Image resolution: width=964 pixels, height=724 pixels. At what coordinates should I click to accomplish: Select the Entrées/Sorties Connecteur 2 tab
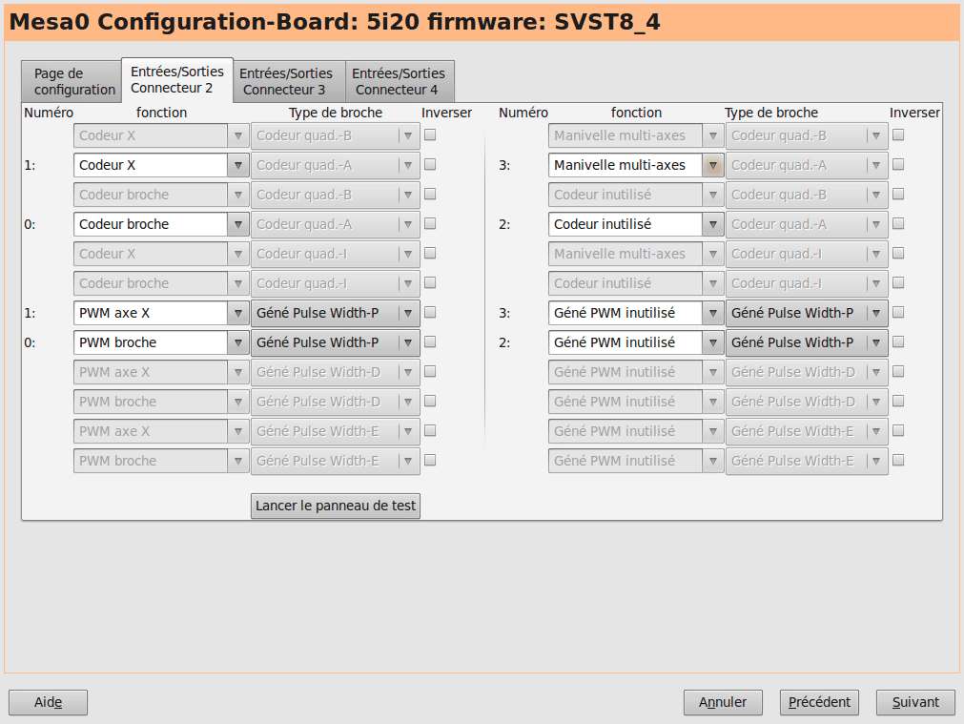point(177,80)
